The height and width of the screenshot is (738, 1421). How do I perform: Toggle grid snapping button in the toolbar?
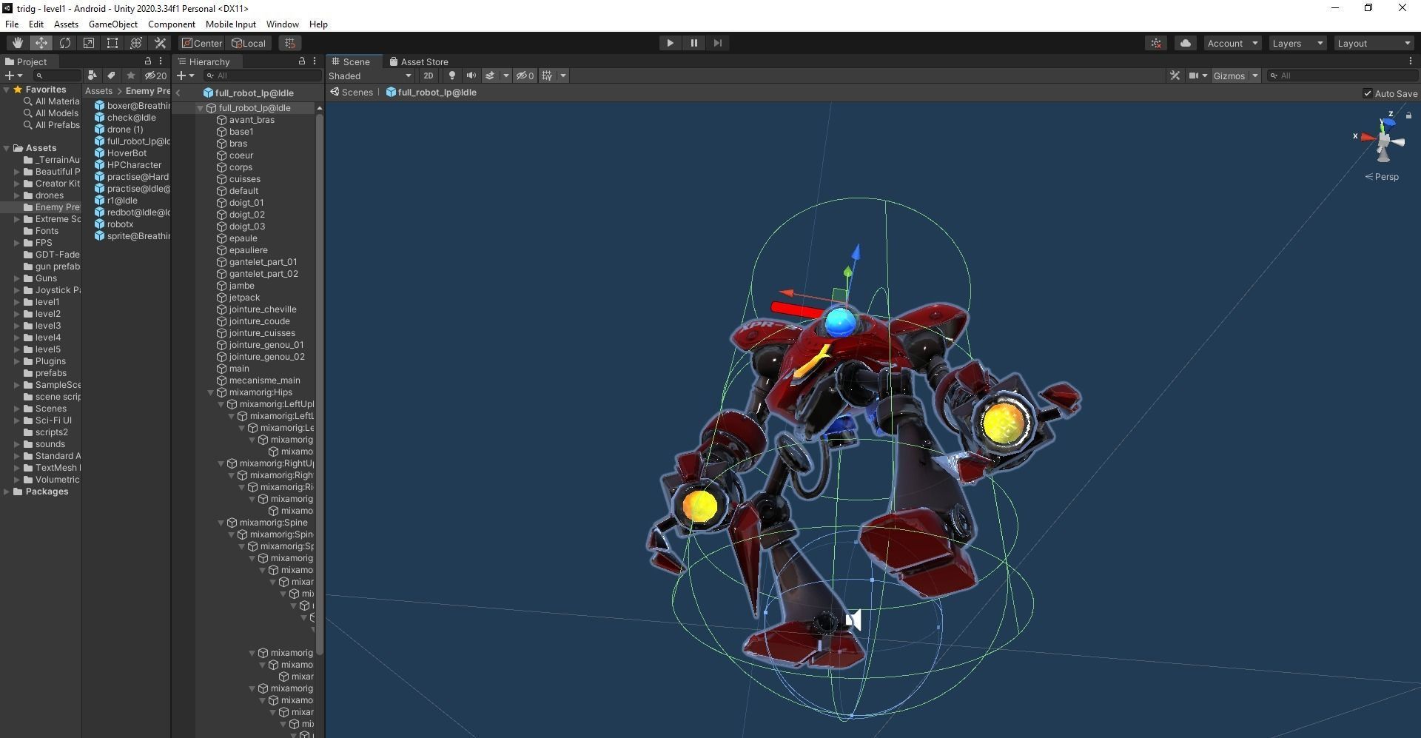(x=290, y=43)
